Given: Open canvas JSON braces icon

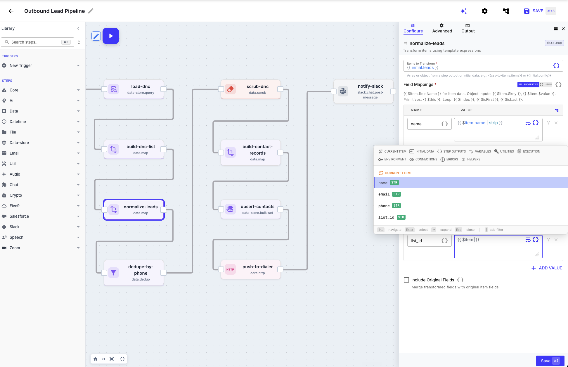Looking at the screenshot, I should click(122, 359).
